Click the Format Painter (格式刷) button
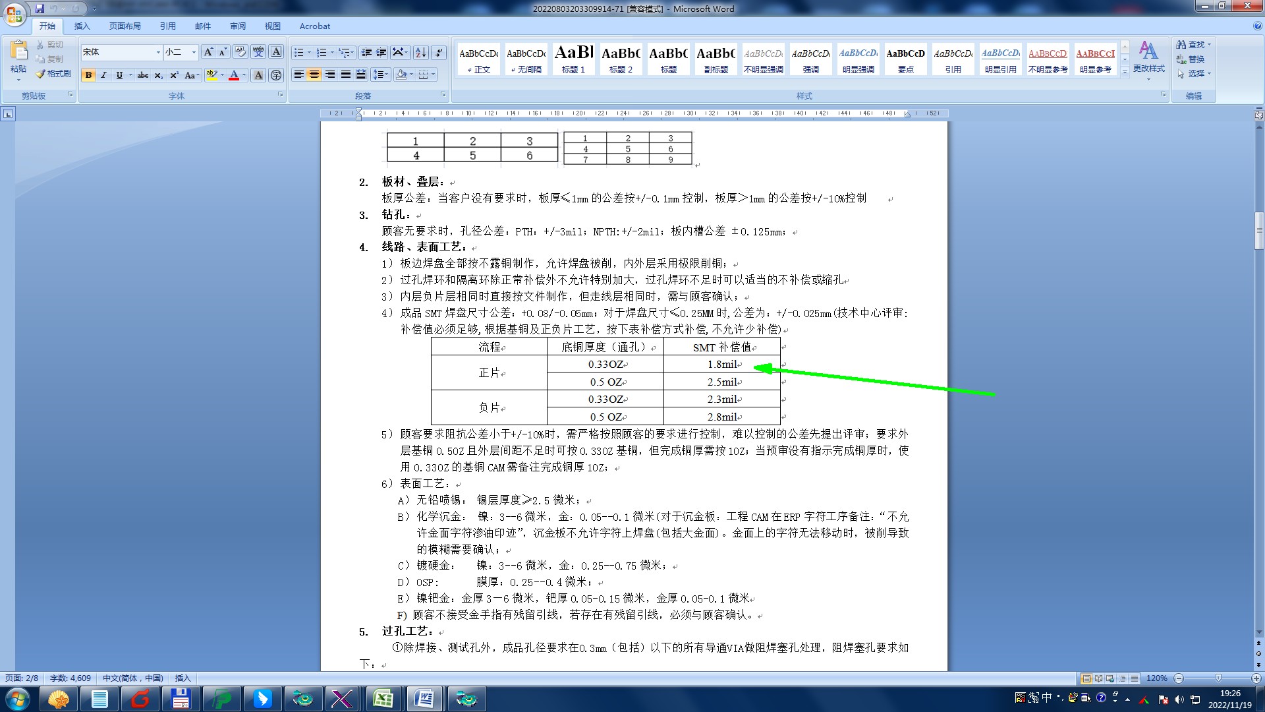This screenshot has height=712, width=1265. (x=53, y=74)
